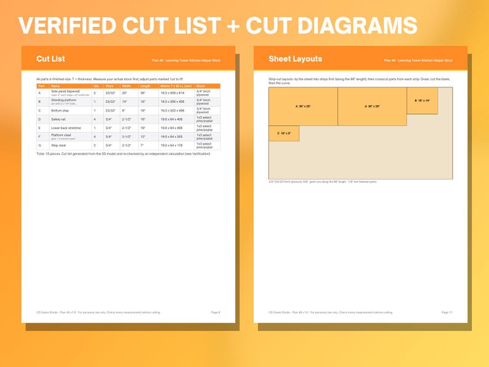The height and width of the screenshot is (367, 489).
Task: Click the 'Total: 15 pieces' summary line
Action: click(x=123, y=154)
